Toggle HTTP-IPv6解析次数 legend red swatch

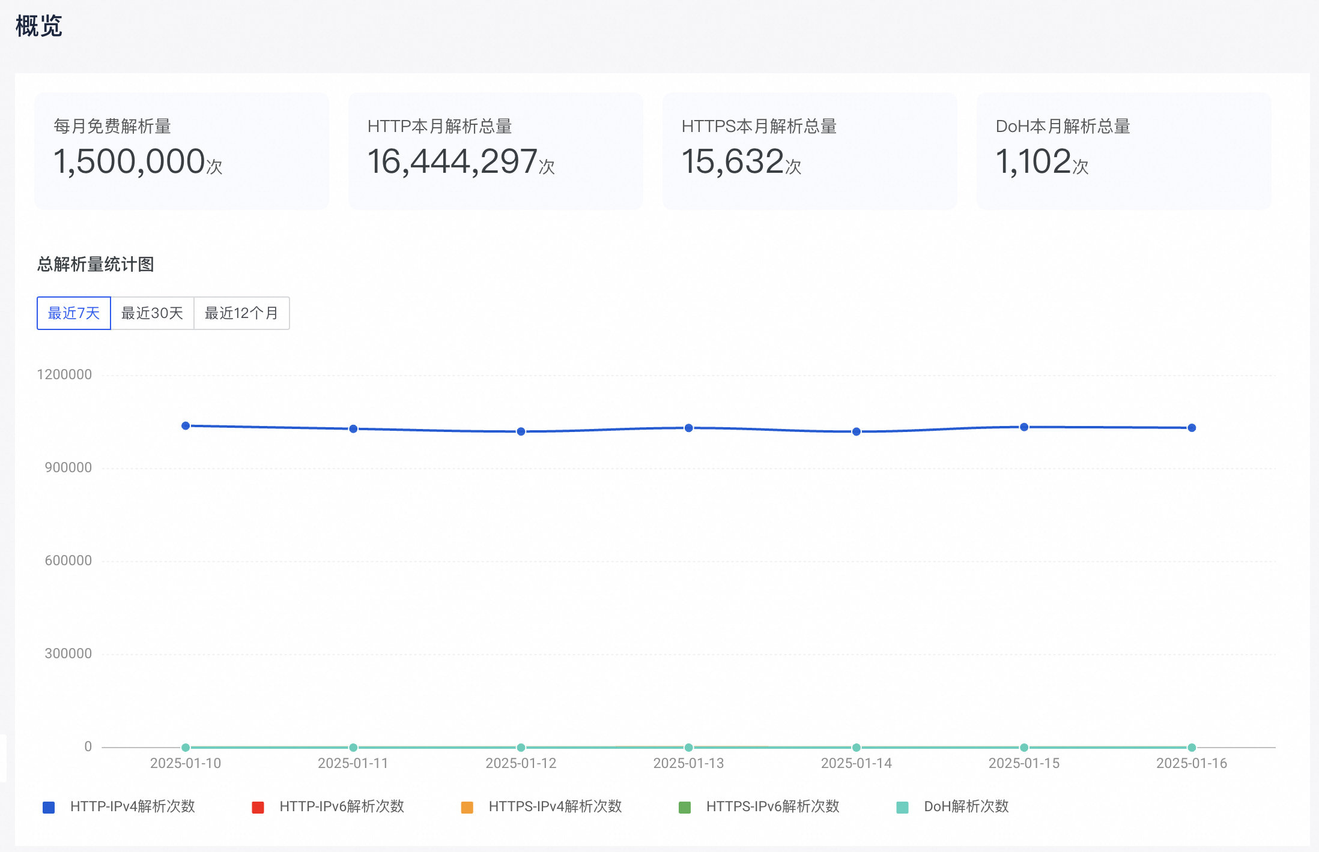click(258, 807)
